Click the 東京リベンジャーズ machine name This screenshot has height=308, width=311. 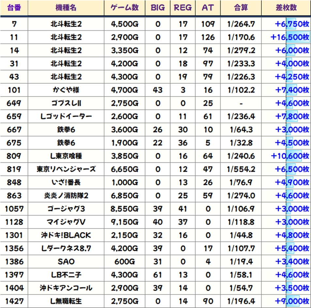pos(66,169)
